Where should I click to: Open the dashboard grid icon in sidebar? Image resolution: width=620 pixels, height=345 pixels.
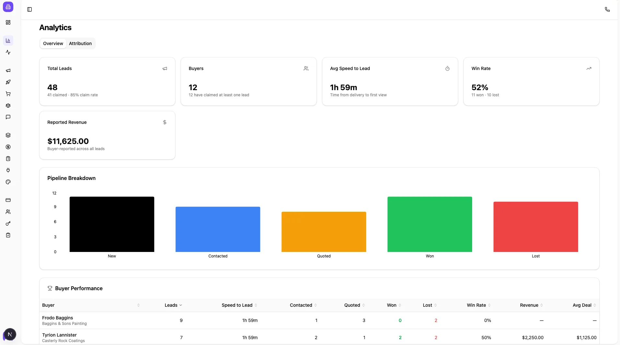8,23
